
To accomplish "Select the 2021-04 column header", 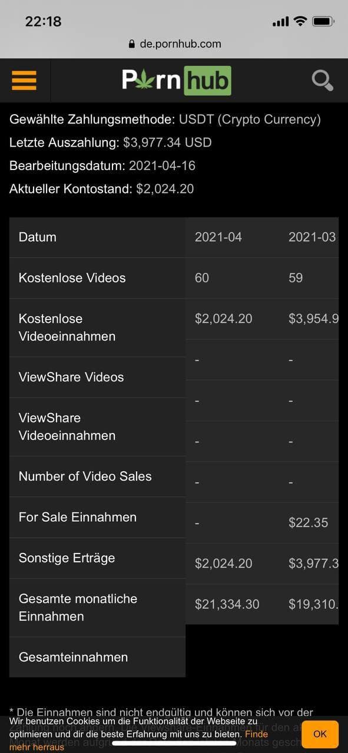I will [x=218, y=237].
